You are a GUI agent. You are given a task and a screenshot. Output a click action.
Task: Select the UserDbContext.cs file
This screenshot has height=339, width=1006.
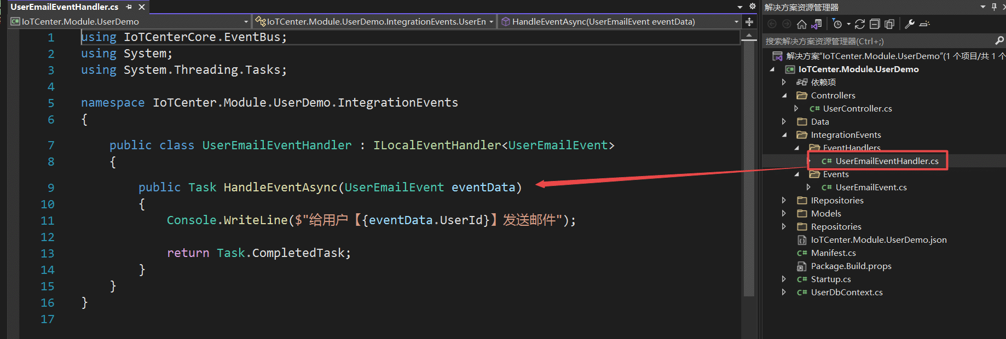[x=847, y=292]
